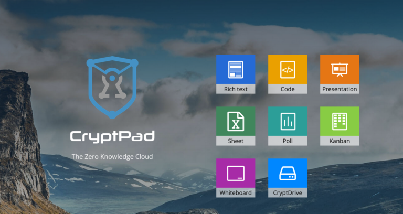The image size is (403, 214).
Task: Open the Kanban board icon
Action: coord(340,121)
